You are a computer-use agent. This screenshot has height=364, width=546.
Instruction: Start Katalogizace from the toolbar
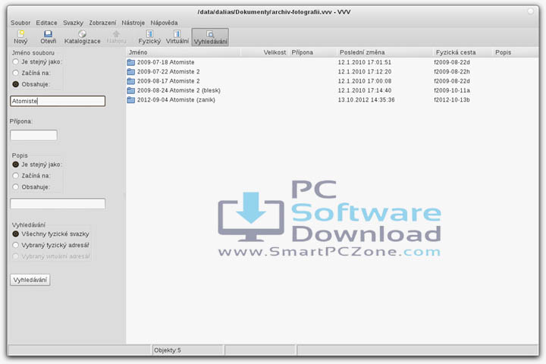click(x=82, y=37)
